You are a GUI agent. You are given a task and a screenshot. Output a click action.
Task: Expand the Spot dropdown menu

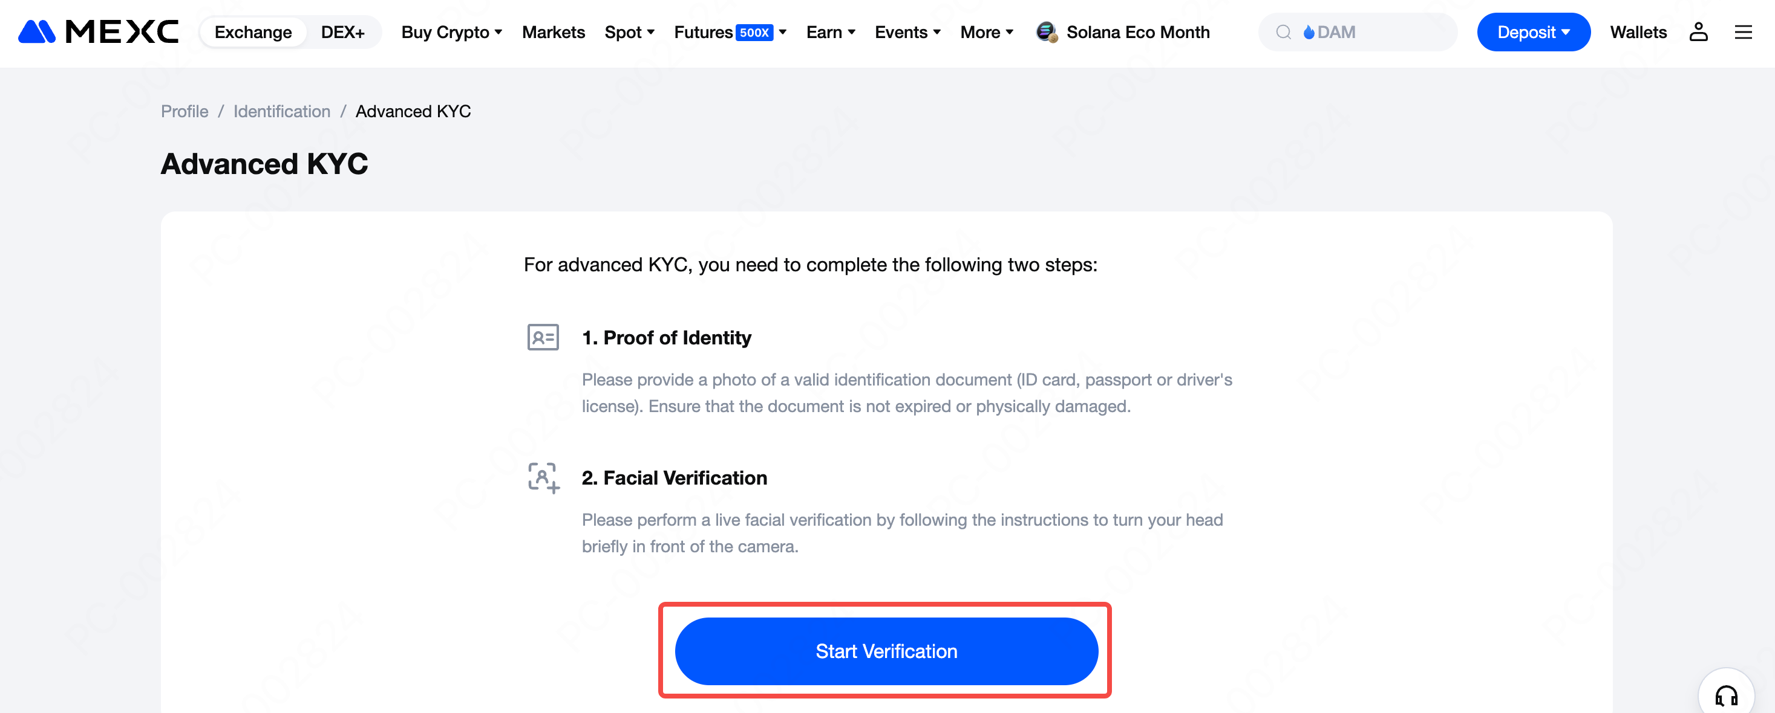(629, 33)
